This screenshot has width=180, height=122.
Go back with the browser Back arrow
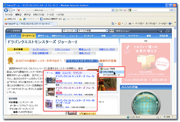(x=6, y=10)
